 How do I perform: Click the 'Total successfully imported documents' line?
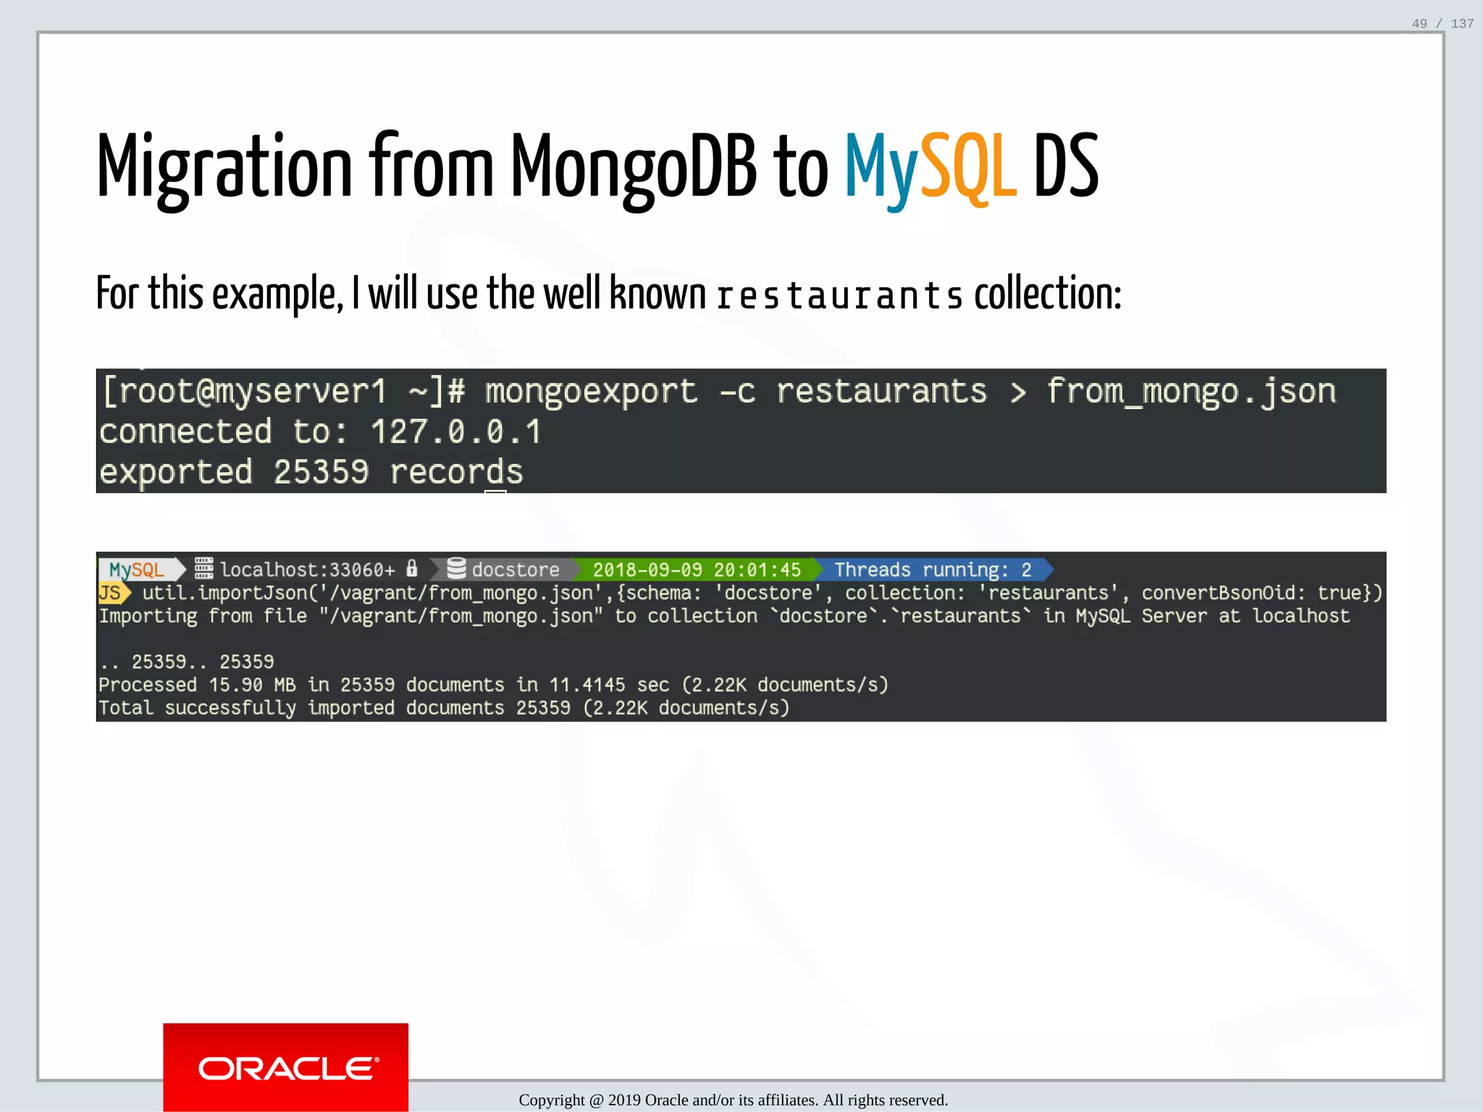(444, 708)
